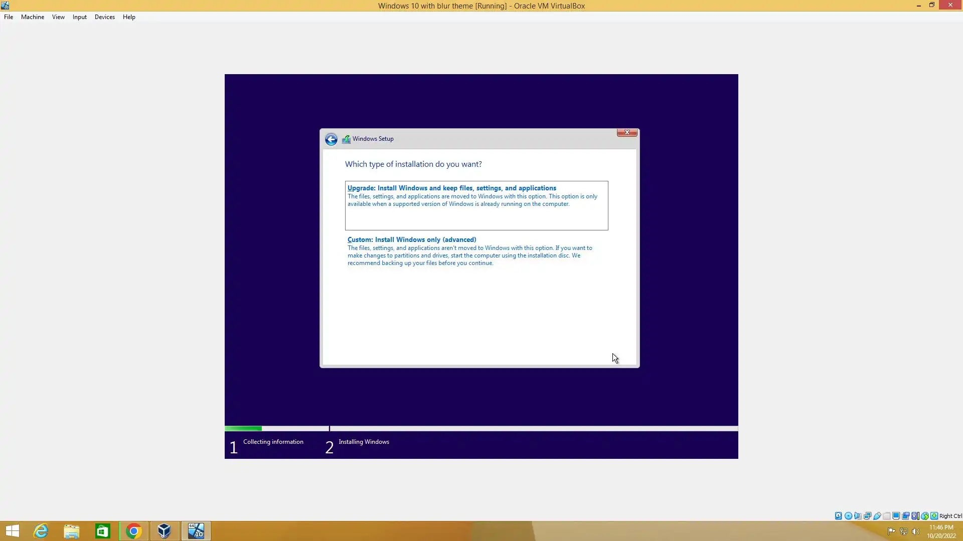Click the display status indicator icon

click(x=896, y=516)
